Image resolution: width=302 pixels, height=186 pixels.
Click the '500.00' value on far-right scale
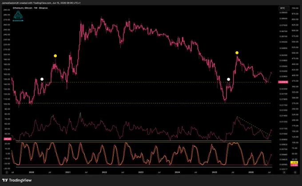click(x=295, y=53)
